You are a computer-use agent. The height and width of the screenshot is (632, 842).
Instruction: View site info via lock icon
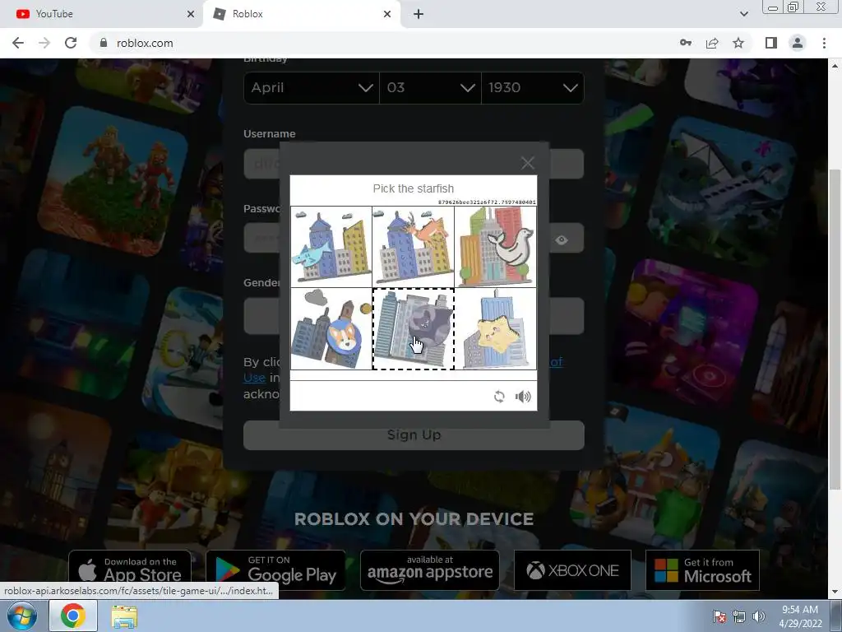(104, 43)
